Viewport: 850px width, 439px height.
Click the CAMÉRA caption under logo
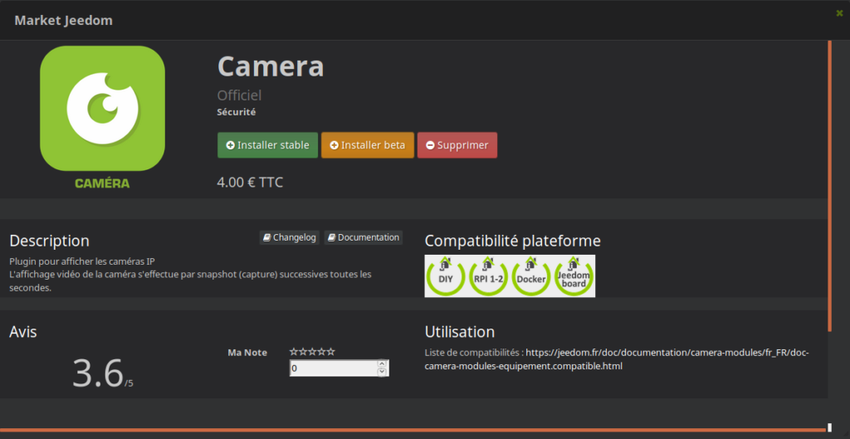tap(102, 183)
